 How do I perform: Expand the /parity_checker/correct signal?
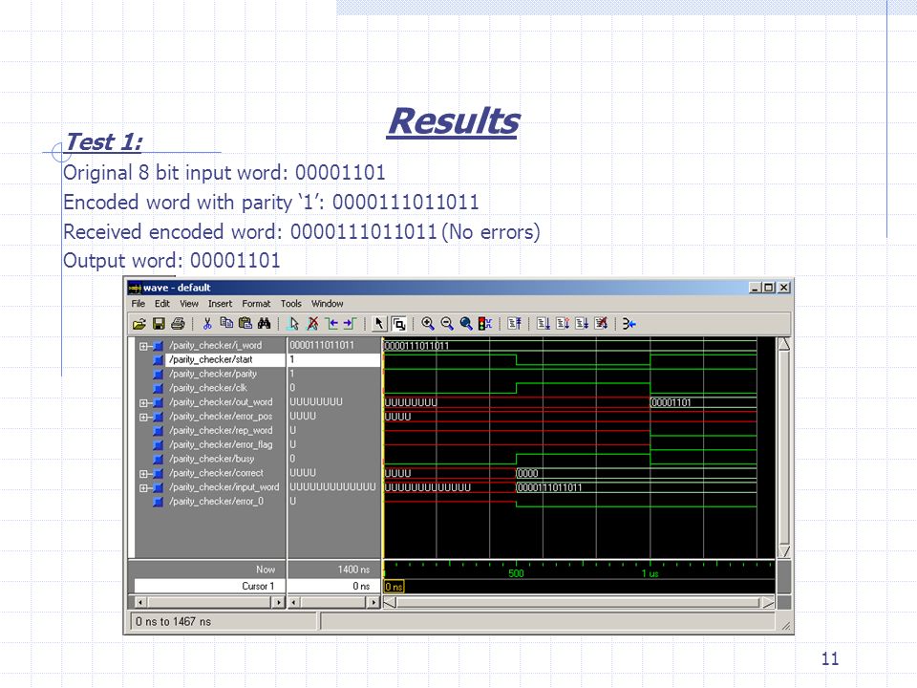[x=143, y=474]
